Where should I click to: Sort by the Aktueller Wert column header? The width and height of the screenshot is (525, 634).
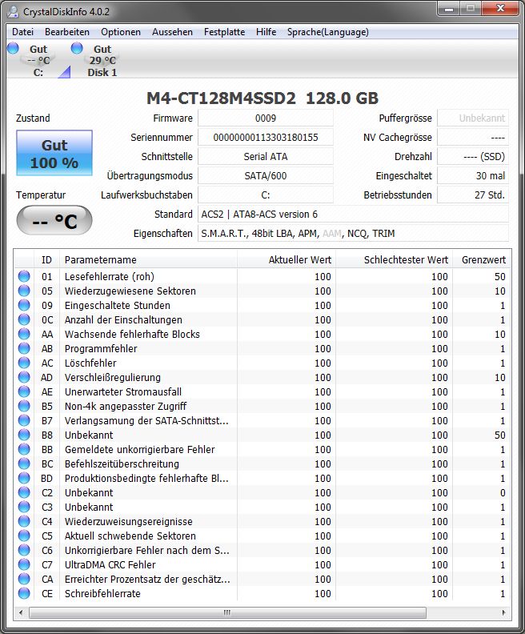(287, 259)
